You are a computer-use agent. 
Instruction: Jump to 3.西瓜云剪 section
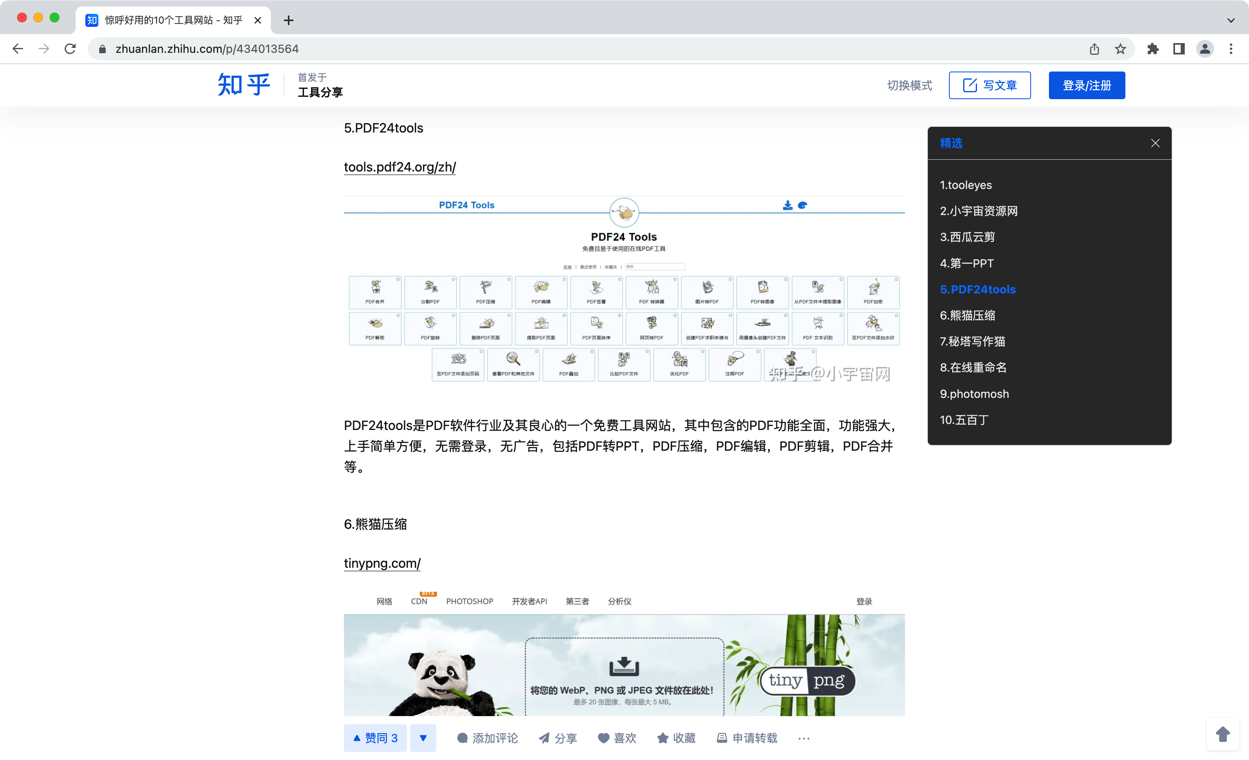967,237
